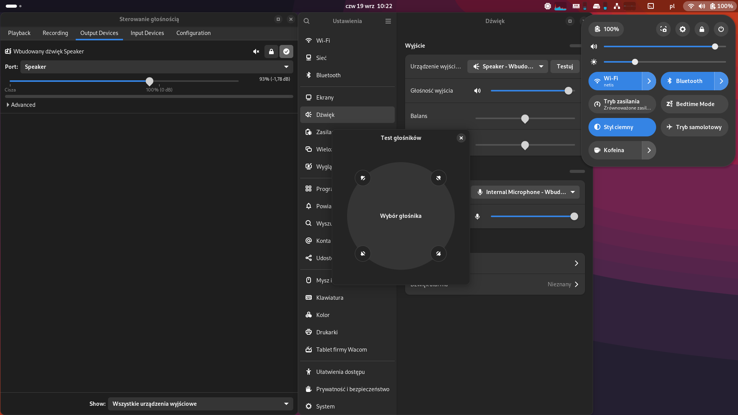Click the Activities workspace indicator

(x=13, y=6)
